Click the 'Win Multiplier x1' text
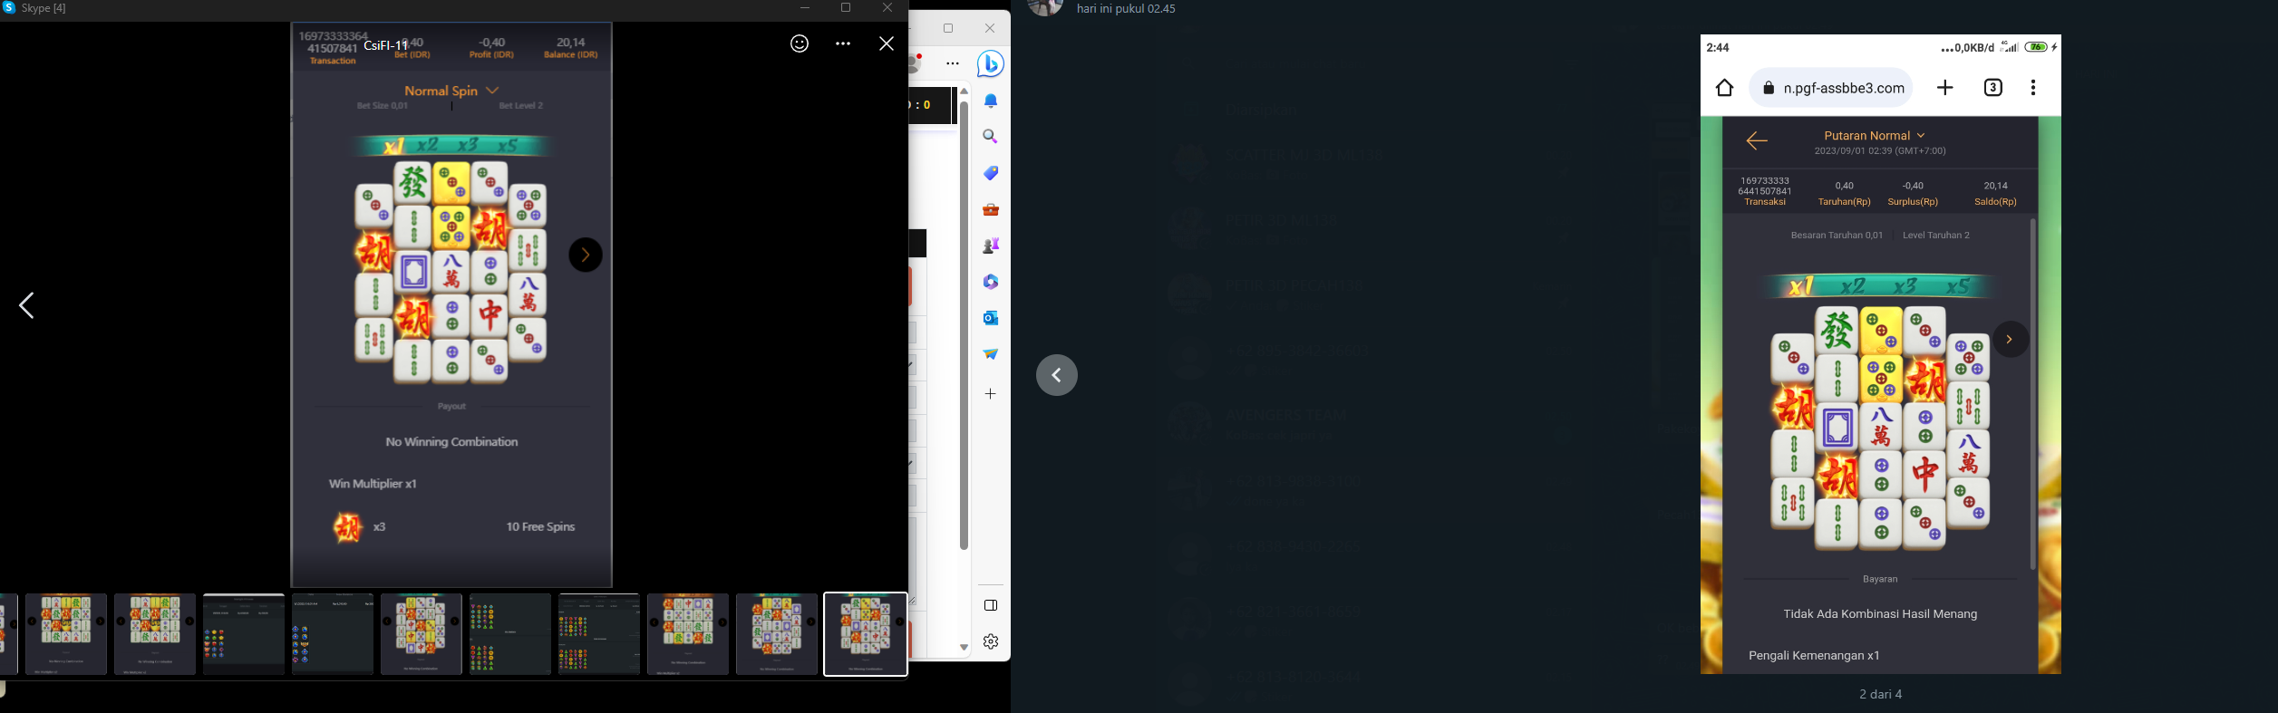This screenshot has width=2278, height=713. (373, 484)
